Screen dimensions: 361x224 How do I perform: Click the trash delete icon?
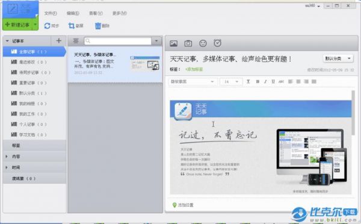click(x=98, y=26)
